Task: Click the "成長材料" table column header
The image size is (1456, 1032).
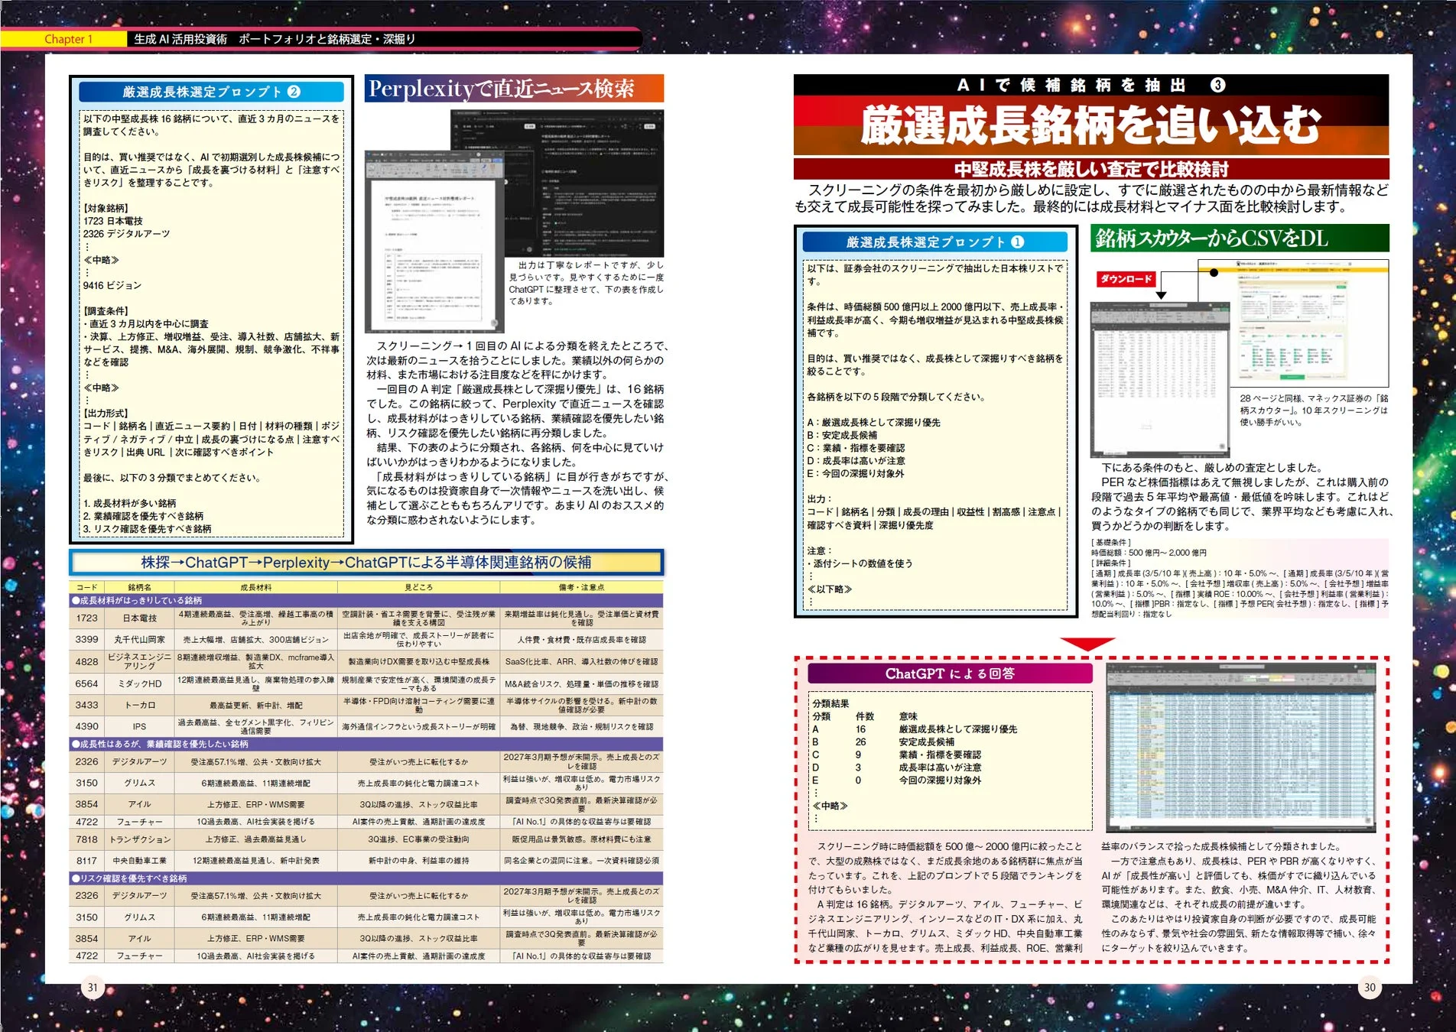Action: (256, 588)
